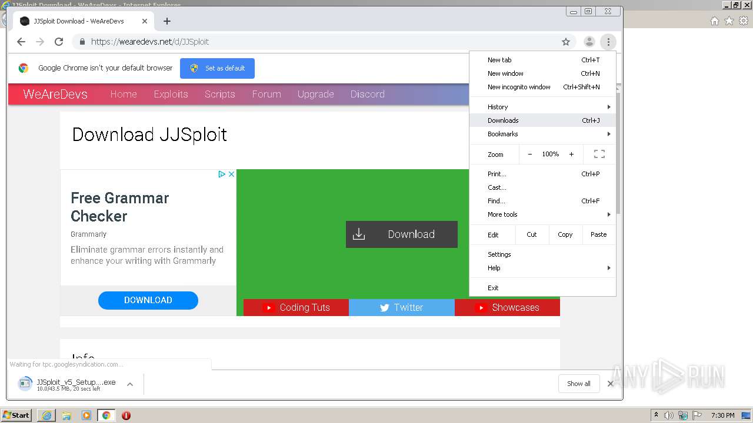Go back with the browser back arrow

pos(21,42)
